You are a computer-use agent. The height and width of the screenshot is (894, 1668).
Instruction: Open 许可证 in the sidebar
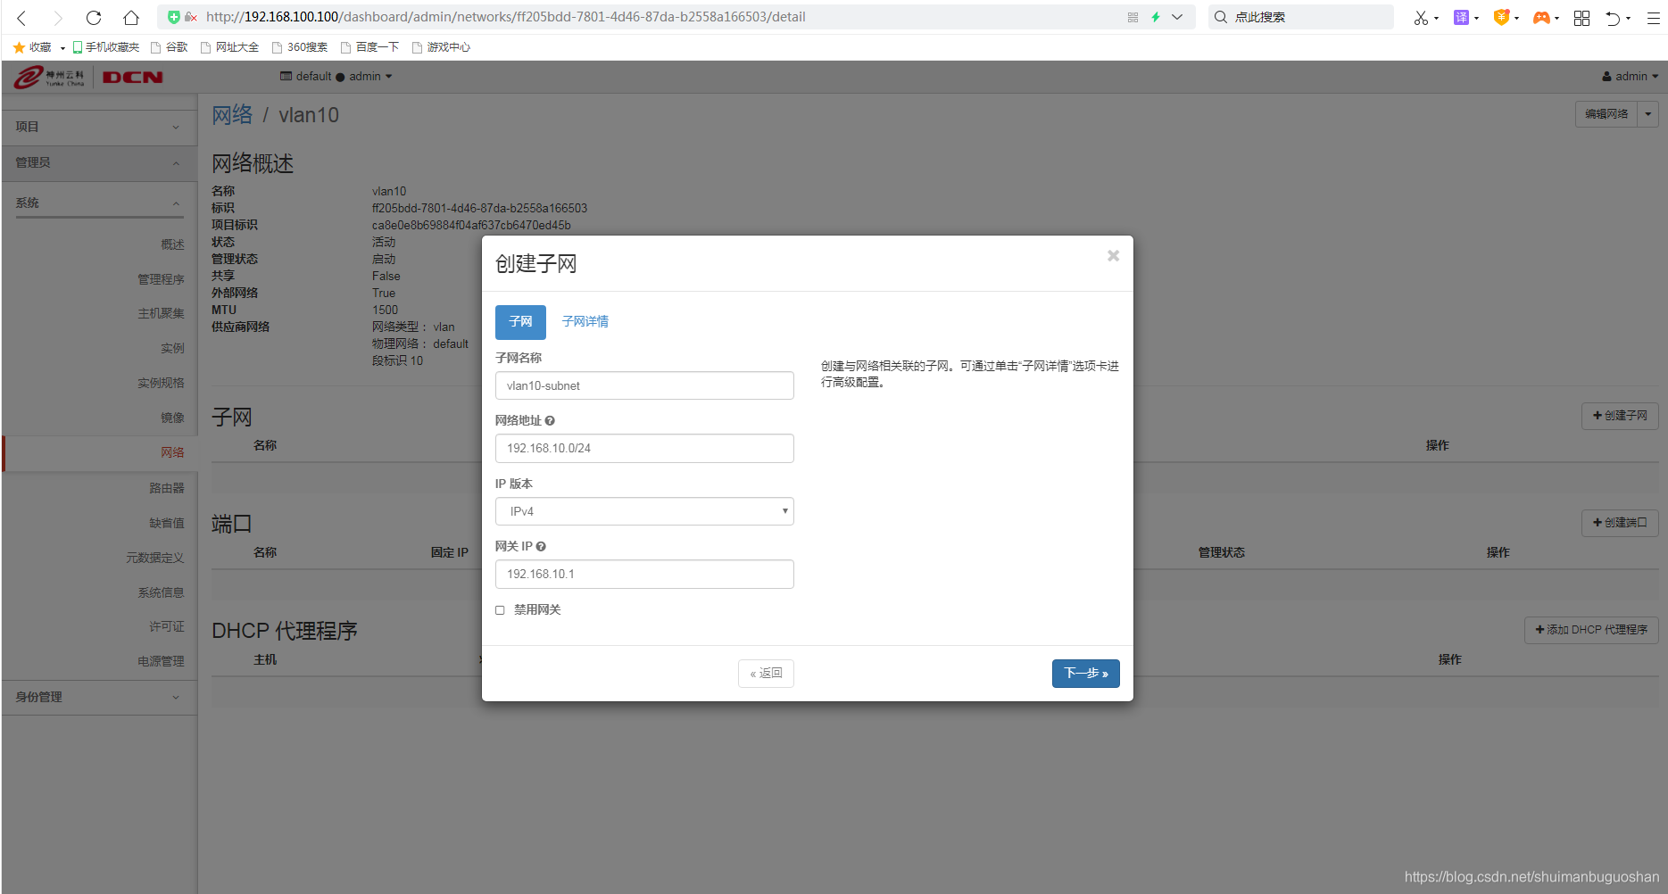167,627
